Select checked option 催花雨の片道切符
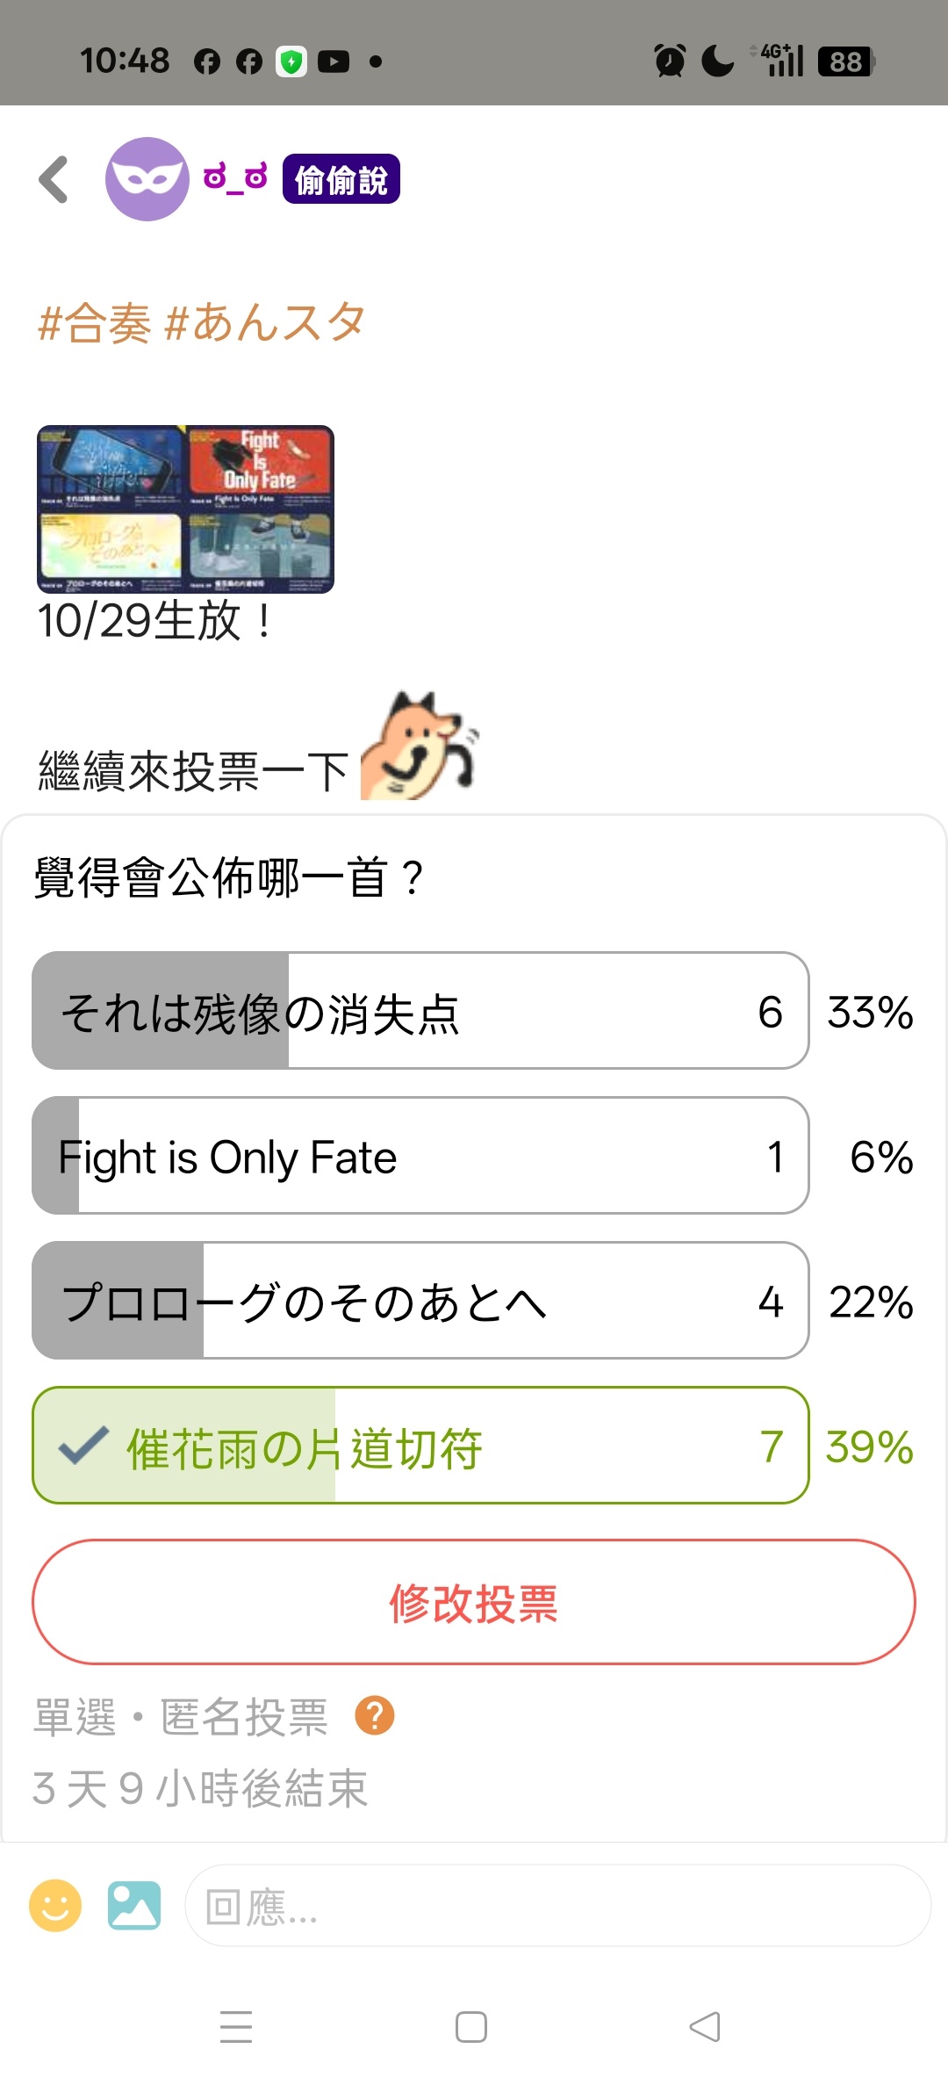This screenshot has height=2085, width=948. [420, 1446]
